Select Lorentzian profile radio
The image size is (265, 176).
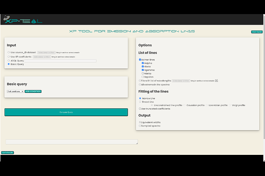click(x=207, y=105)
